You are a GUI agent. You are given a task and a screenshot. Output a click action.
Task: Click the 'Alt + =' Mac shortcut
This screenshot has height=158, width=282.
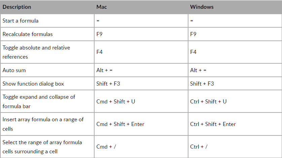click(104, 70)
